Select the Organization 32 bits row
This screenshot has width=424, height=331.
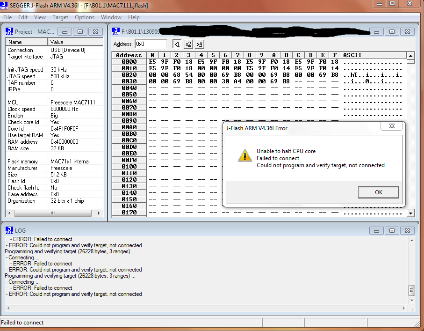coord(54,201)
